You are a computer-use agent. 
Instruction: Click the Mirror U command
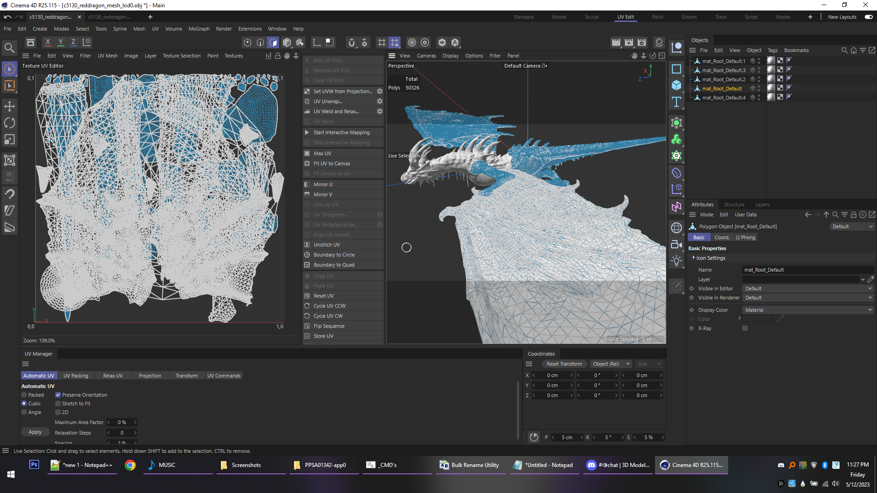[343, 184]
